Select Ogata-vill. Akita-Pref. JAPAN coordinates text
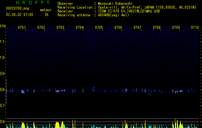 [147, 7]
